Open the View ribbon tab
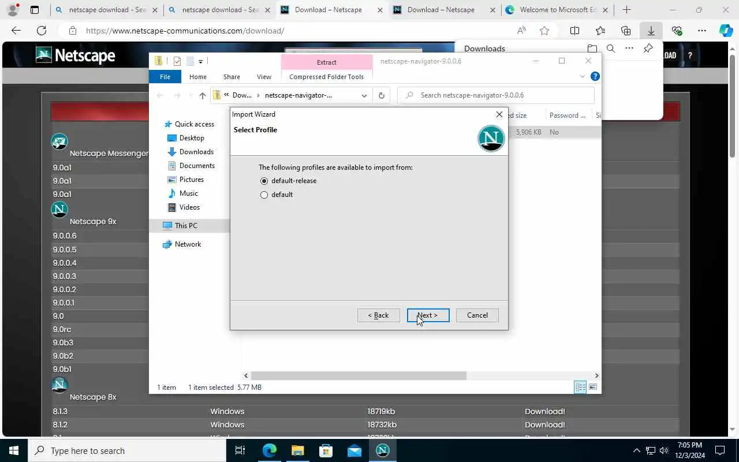739x462 pixels. (264, 77)
